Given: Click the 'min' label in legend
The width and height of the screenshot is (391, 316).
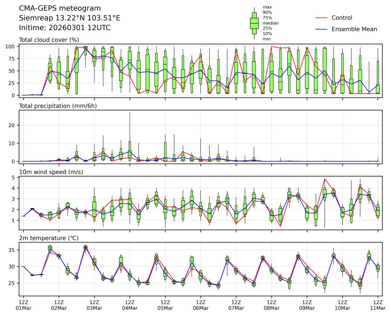Looking at the screenshot, I should [266, 39].
